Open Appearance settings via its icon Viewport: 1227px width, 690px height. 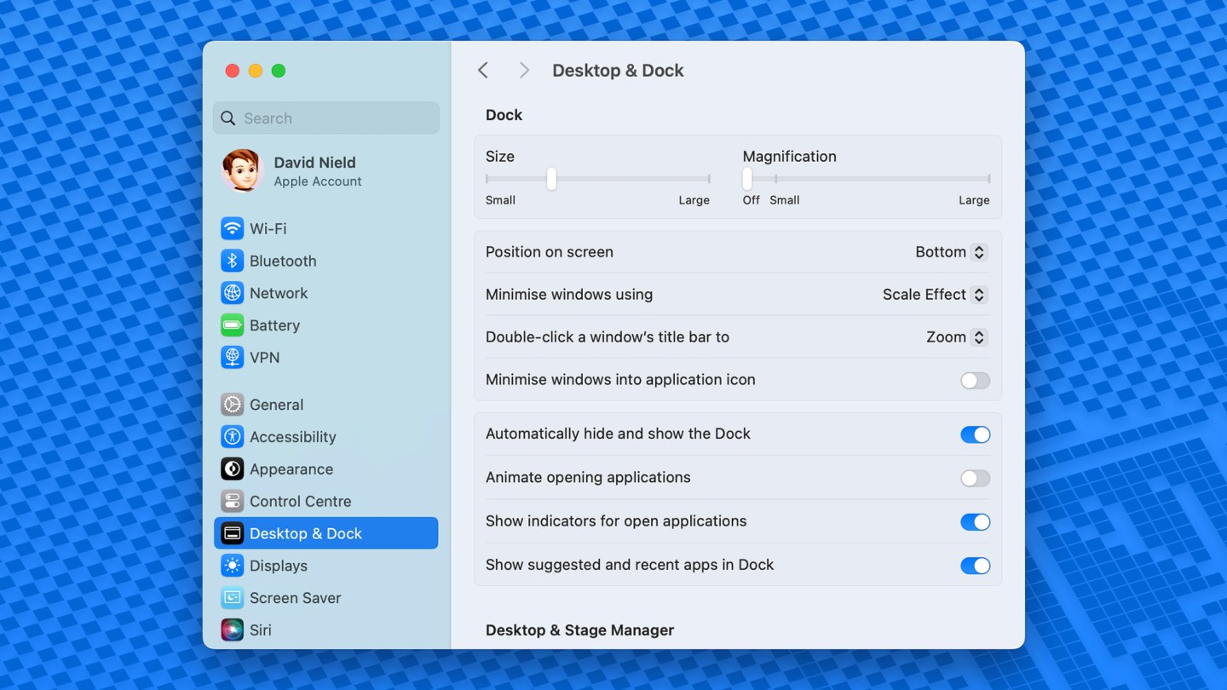232,469
